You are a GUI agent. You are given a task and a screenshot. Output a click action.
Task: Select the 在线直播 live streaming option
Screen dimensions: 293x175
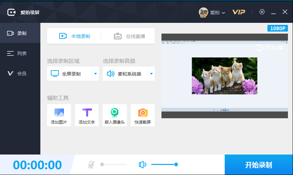coord(130,36)
